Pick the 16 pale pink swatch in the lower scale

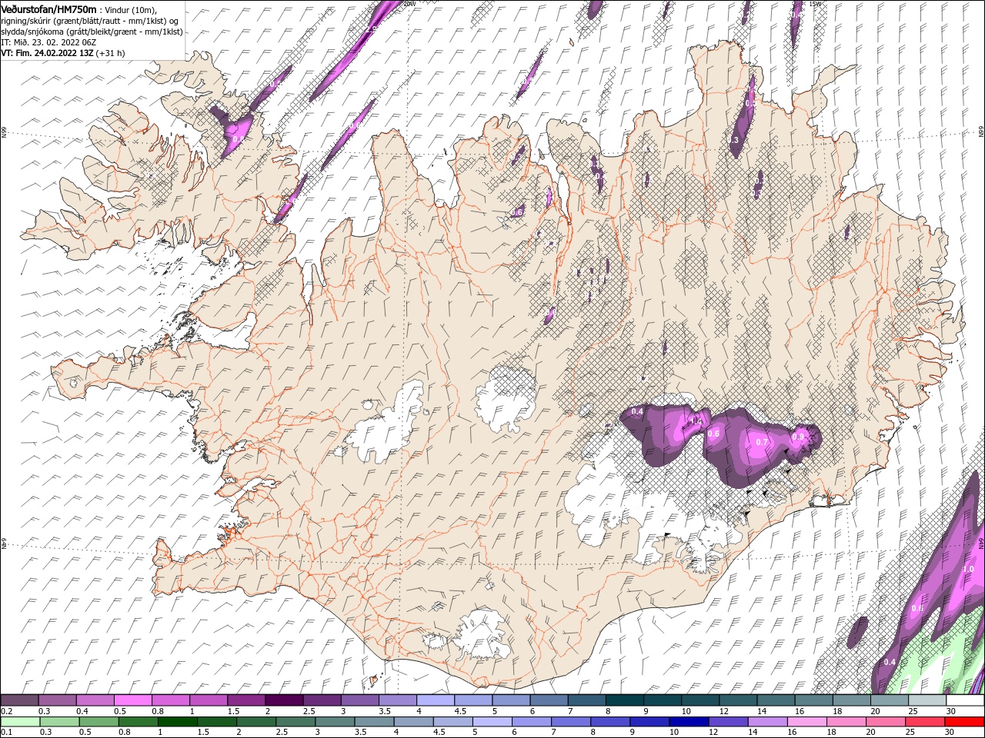(x=808, y=721)
